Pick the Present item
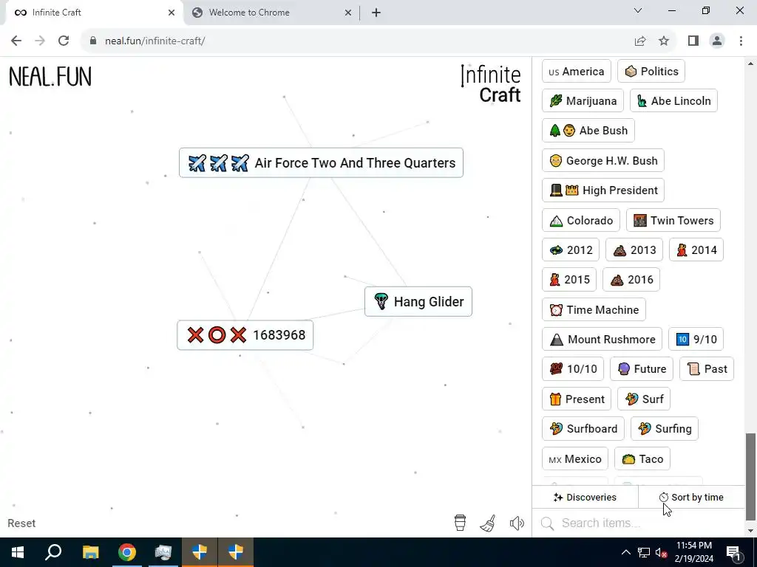Image resolution: width=757 pixels, height=567 pixels. [x=577, y=399]
